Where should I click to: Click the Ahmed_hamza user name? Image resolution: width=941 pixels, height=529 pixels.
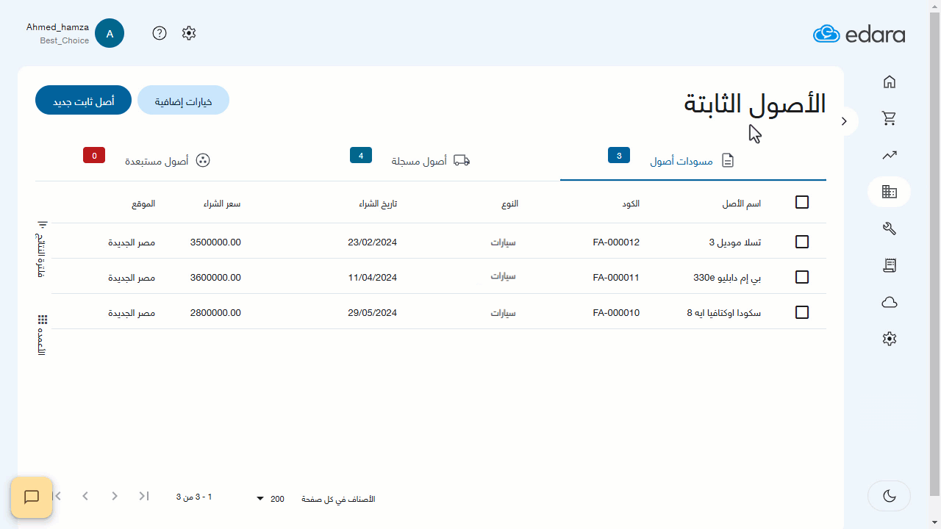tap(57, 27)
